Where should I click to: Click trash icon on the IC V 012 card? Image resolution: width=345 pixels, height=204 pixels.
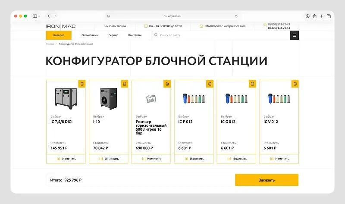(x=295, y=84)
